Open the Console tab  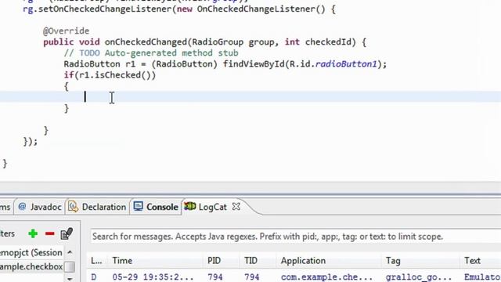[156, 207]
